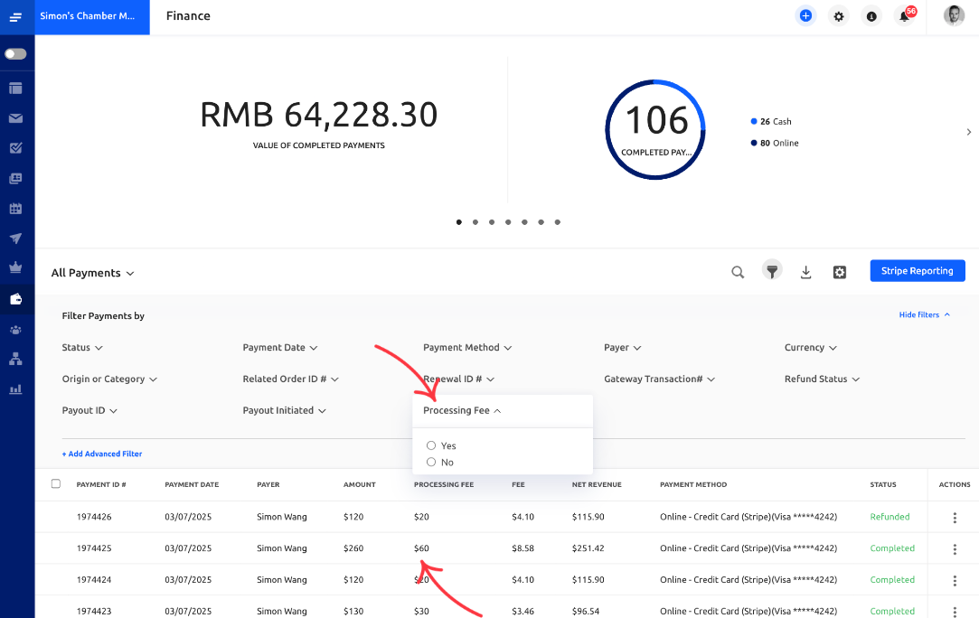Flip the sidebar toggle switch

(x=15, y=54)
